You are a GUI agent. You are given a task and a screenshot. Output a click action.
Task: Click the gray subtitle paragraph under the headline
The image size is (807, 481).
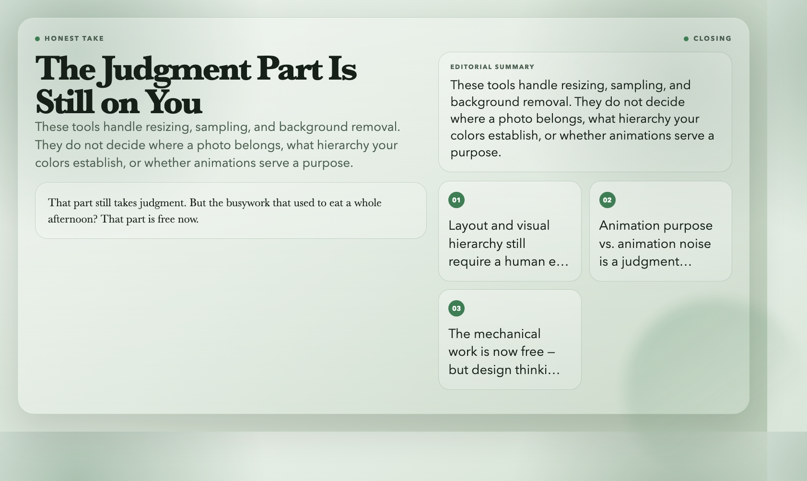pyautogui.click(x=218, y=145)
